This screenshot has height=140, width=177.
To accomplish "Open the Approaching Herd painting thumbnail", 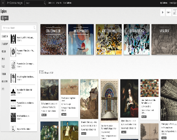I will [70, 87].
